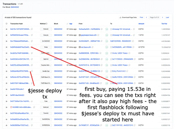174x129 pixels.
Task: Click the 67 ETH amount value
Action: (141, 47)
